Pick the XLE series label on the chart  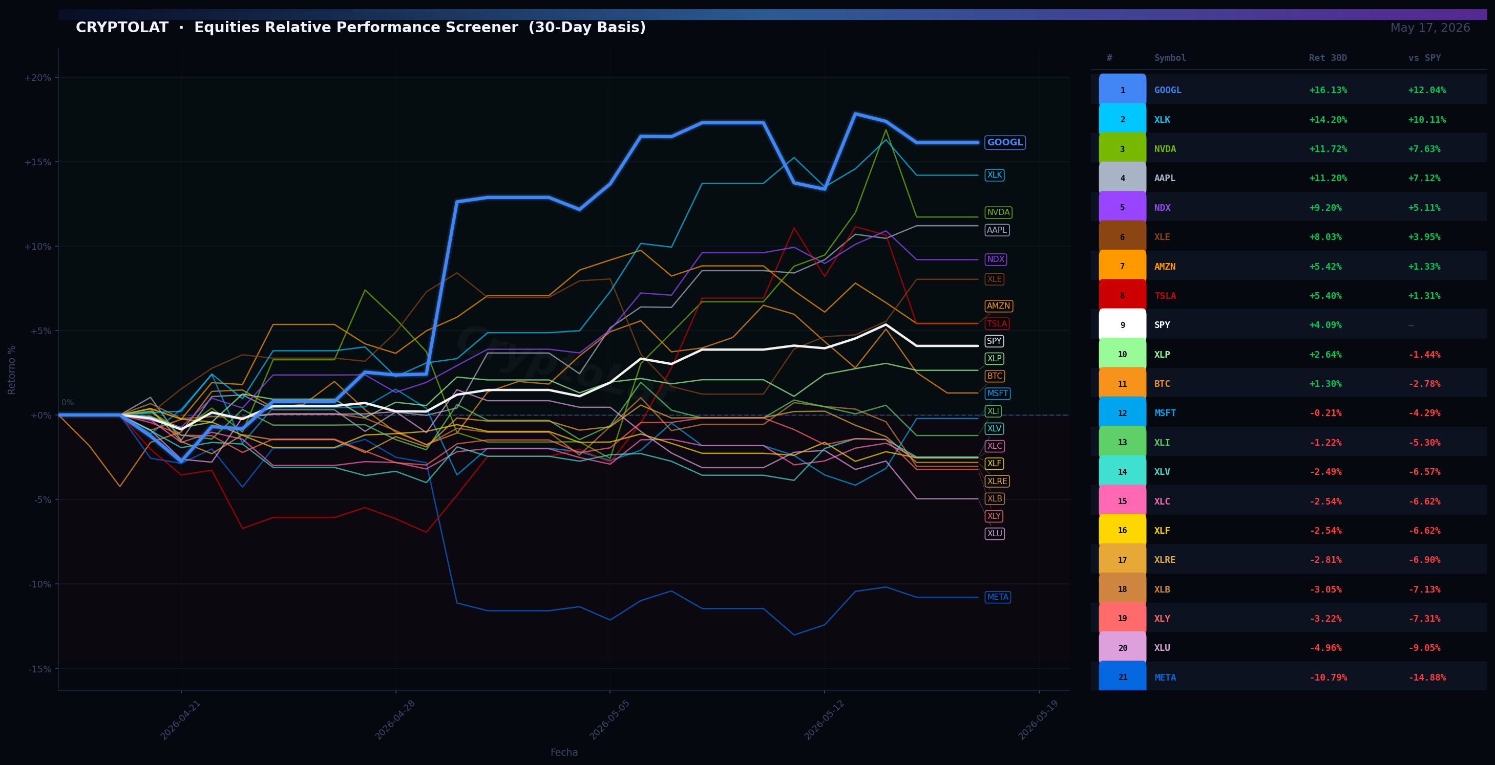[994, 279]
